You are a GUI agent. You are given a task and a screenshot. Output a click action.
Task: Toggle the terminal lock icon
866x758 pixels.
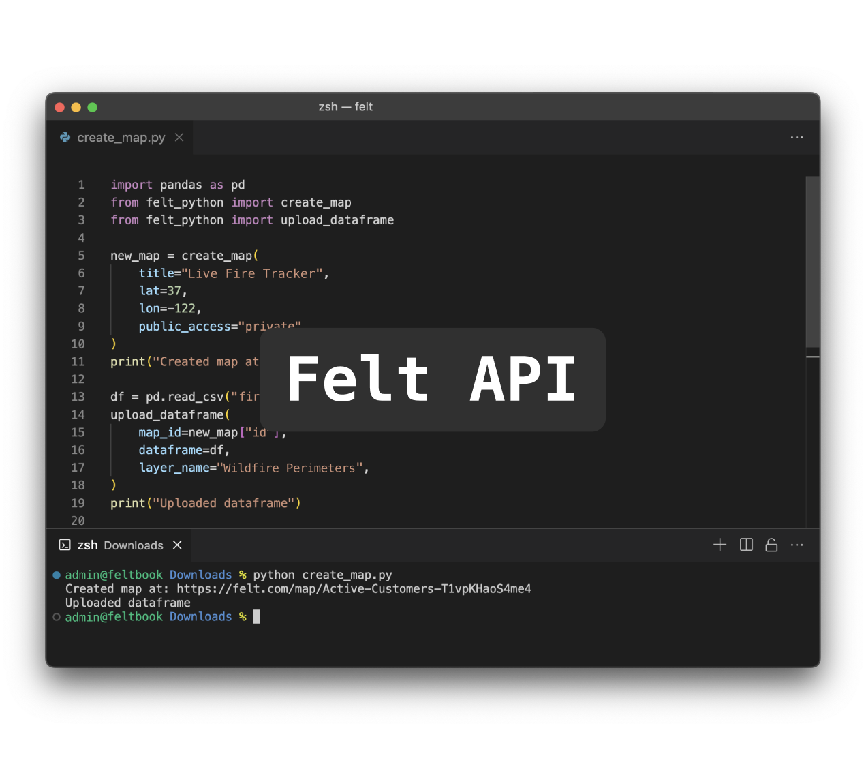(771, 545)
